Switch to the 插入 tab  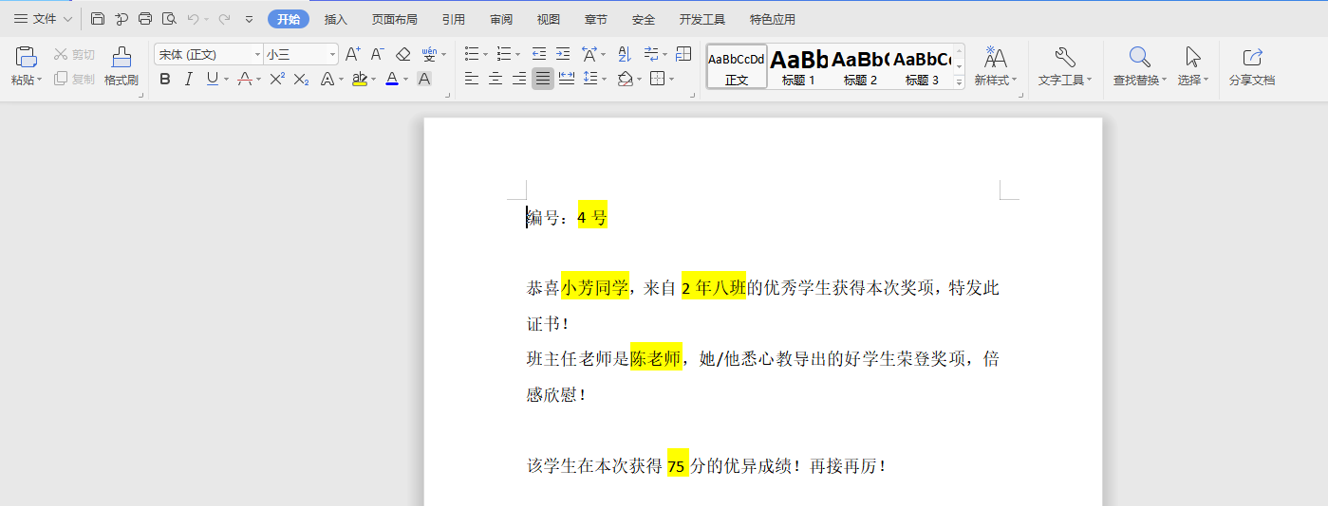(x=336, y=19)
